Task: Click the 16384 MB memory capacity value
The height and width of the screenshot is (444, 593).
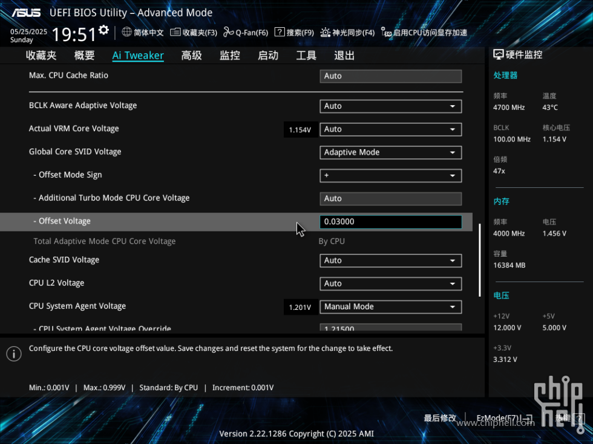Action: tap(509, 265)
